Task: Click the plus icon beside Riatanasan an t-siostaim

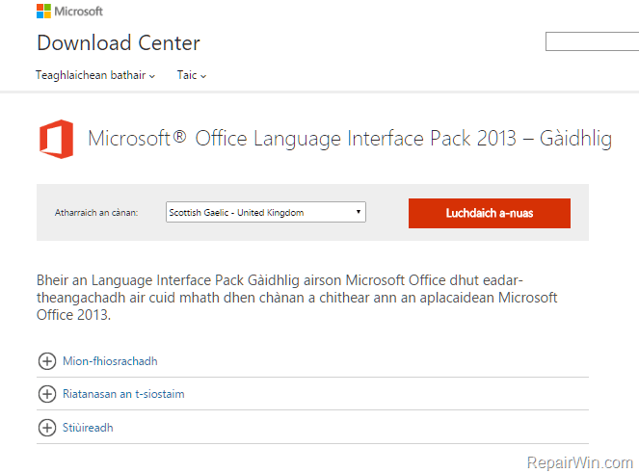Action: point(47,394)
